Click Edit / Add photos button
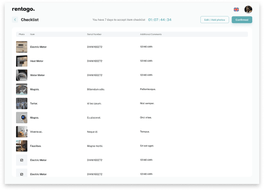This screenshot has height=191, width=264. 214,20
